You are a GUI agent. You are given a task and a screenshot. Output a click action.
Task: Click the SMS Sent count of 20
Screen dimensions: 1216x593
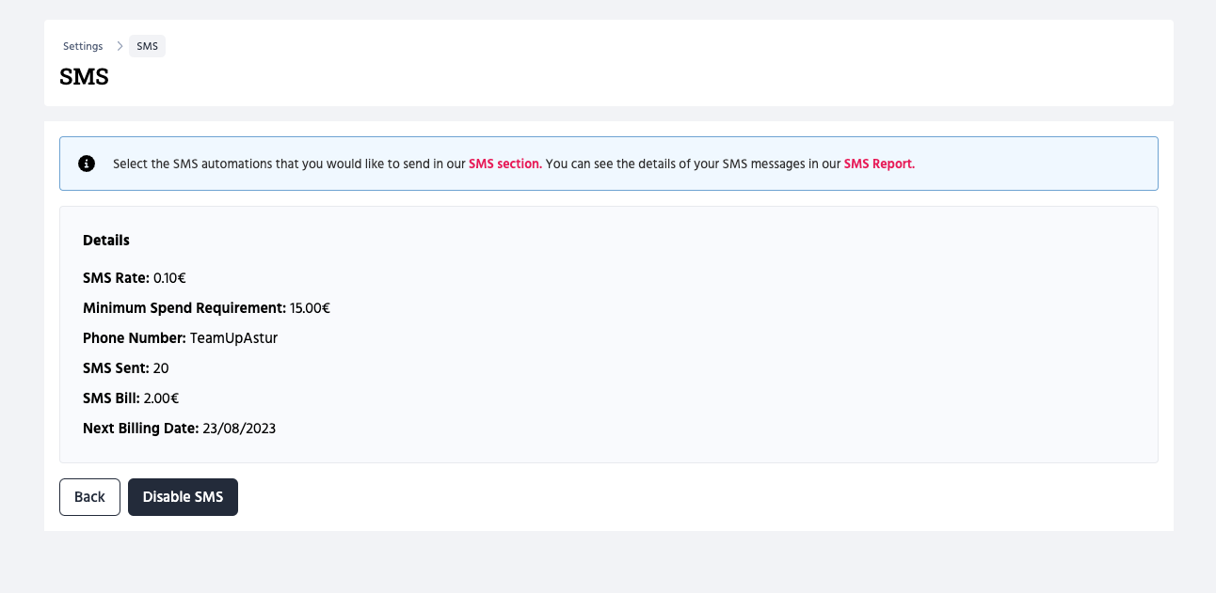click(x=161, y=368)
